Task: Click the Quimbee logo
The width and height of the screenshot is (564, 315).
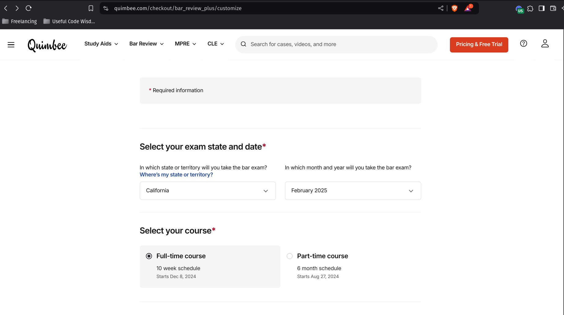Action: [x=47, y=45]
